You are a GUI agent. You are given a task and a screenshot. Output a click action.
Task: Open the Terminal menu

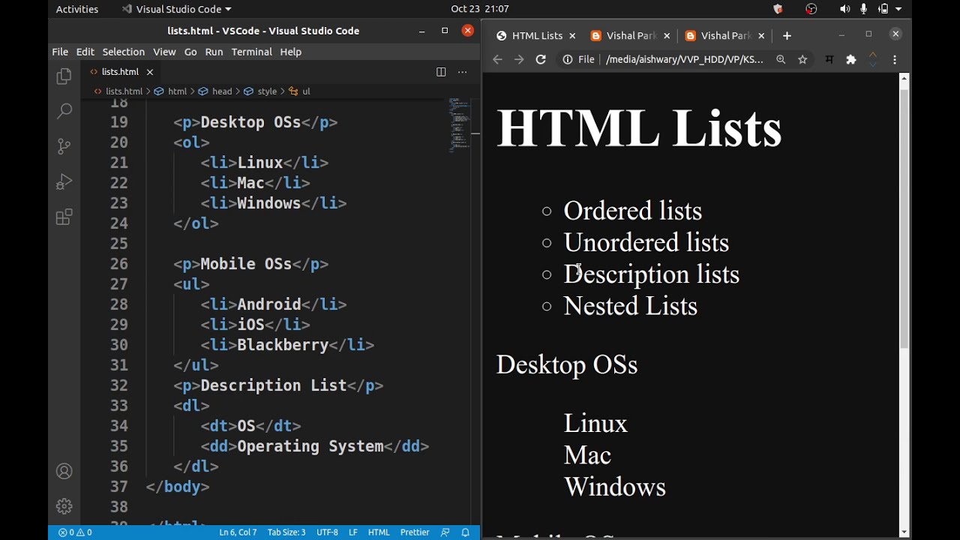pos(251,52)
